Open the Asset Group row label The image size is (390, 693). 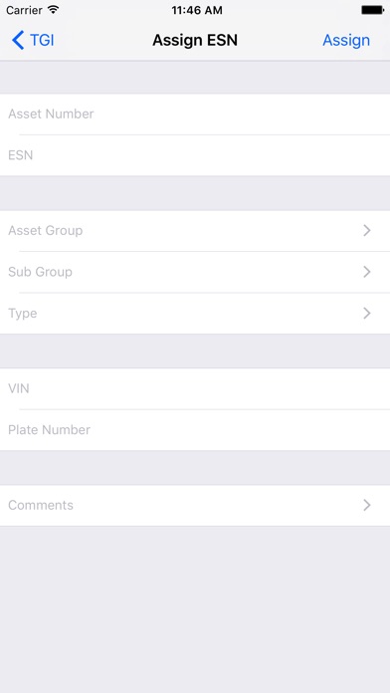pos(46,231)
